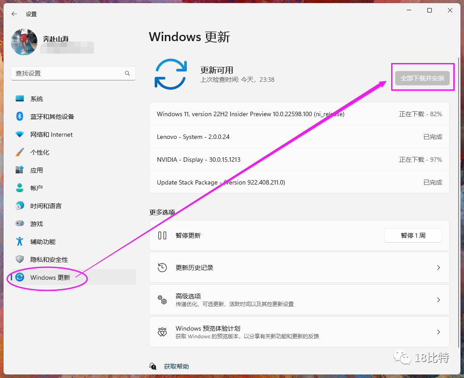464x378 pixels.
Task: Open Advanced options entry
Action: pos(299,300)
